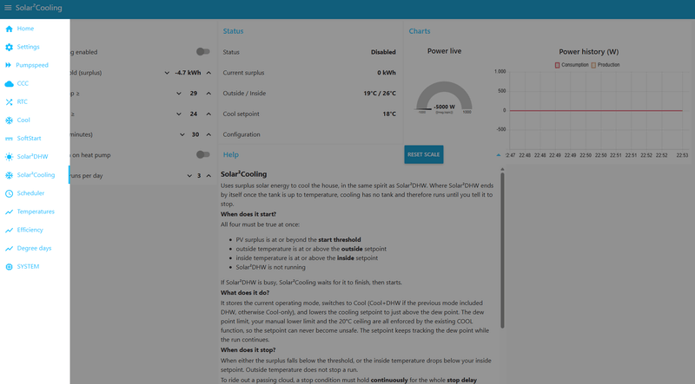This screenshot has width=695, height=384.
Task: Click the '19°C / 26°C' value
Action: (x=380, y=94)
